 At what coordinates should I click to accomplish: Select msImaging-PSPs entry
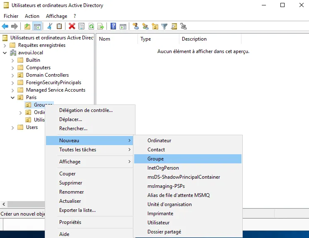pyautogui.click(x=188, y=186)
